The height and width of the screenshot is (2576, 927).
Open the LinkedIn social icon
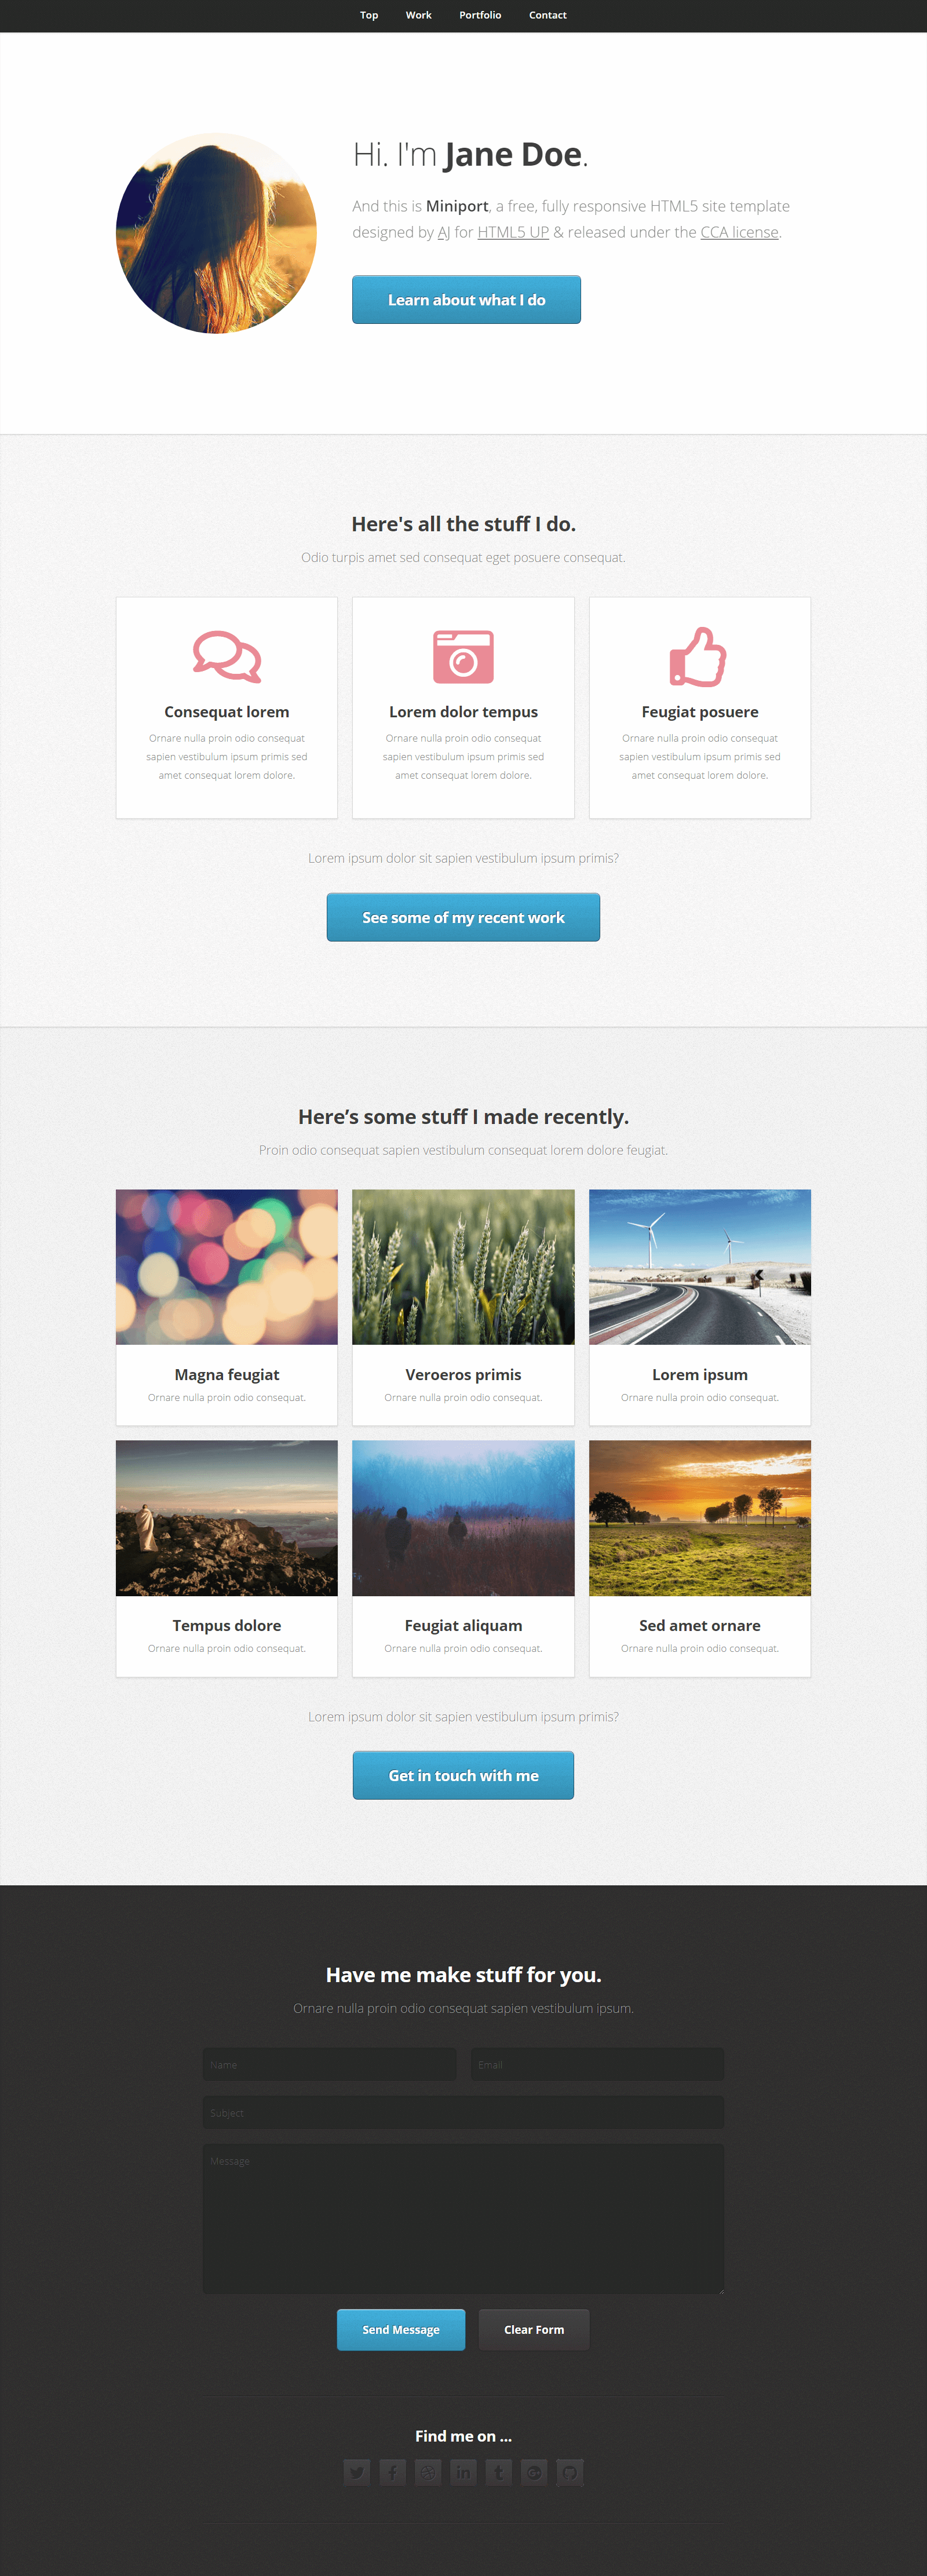(463, 2472)
